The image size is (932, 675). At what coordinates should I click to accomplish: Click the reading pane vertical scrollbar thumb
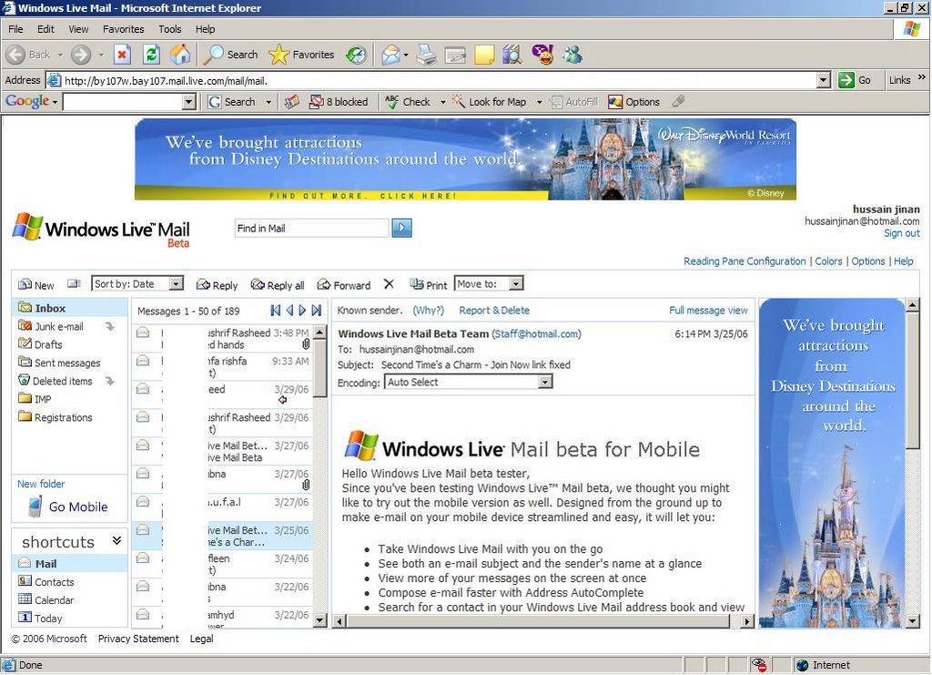point(912,381)
